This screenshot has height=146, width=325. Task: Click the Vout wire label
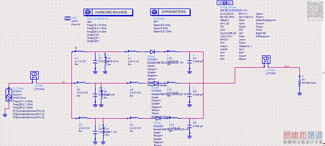click(x=286, y=66)
